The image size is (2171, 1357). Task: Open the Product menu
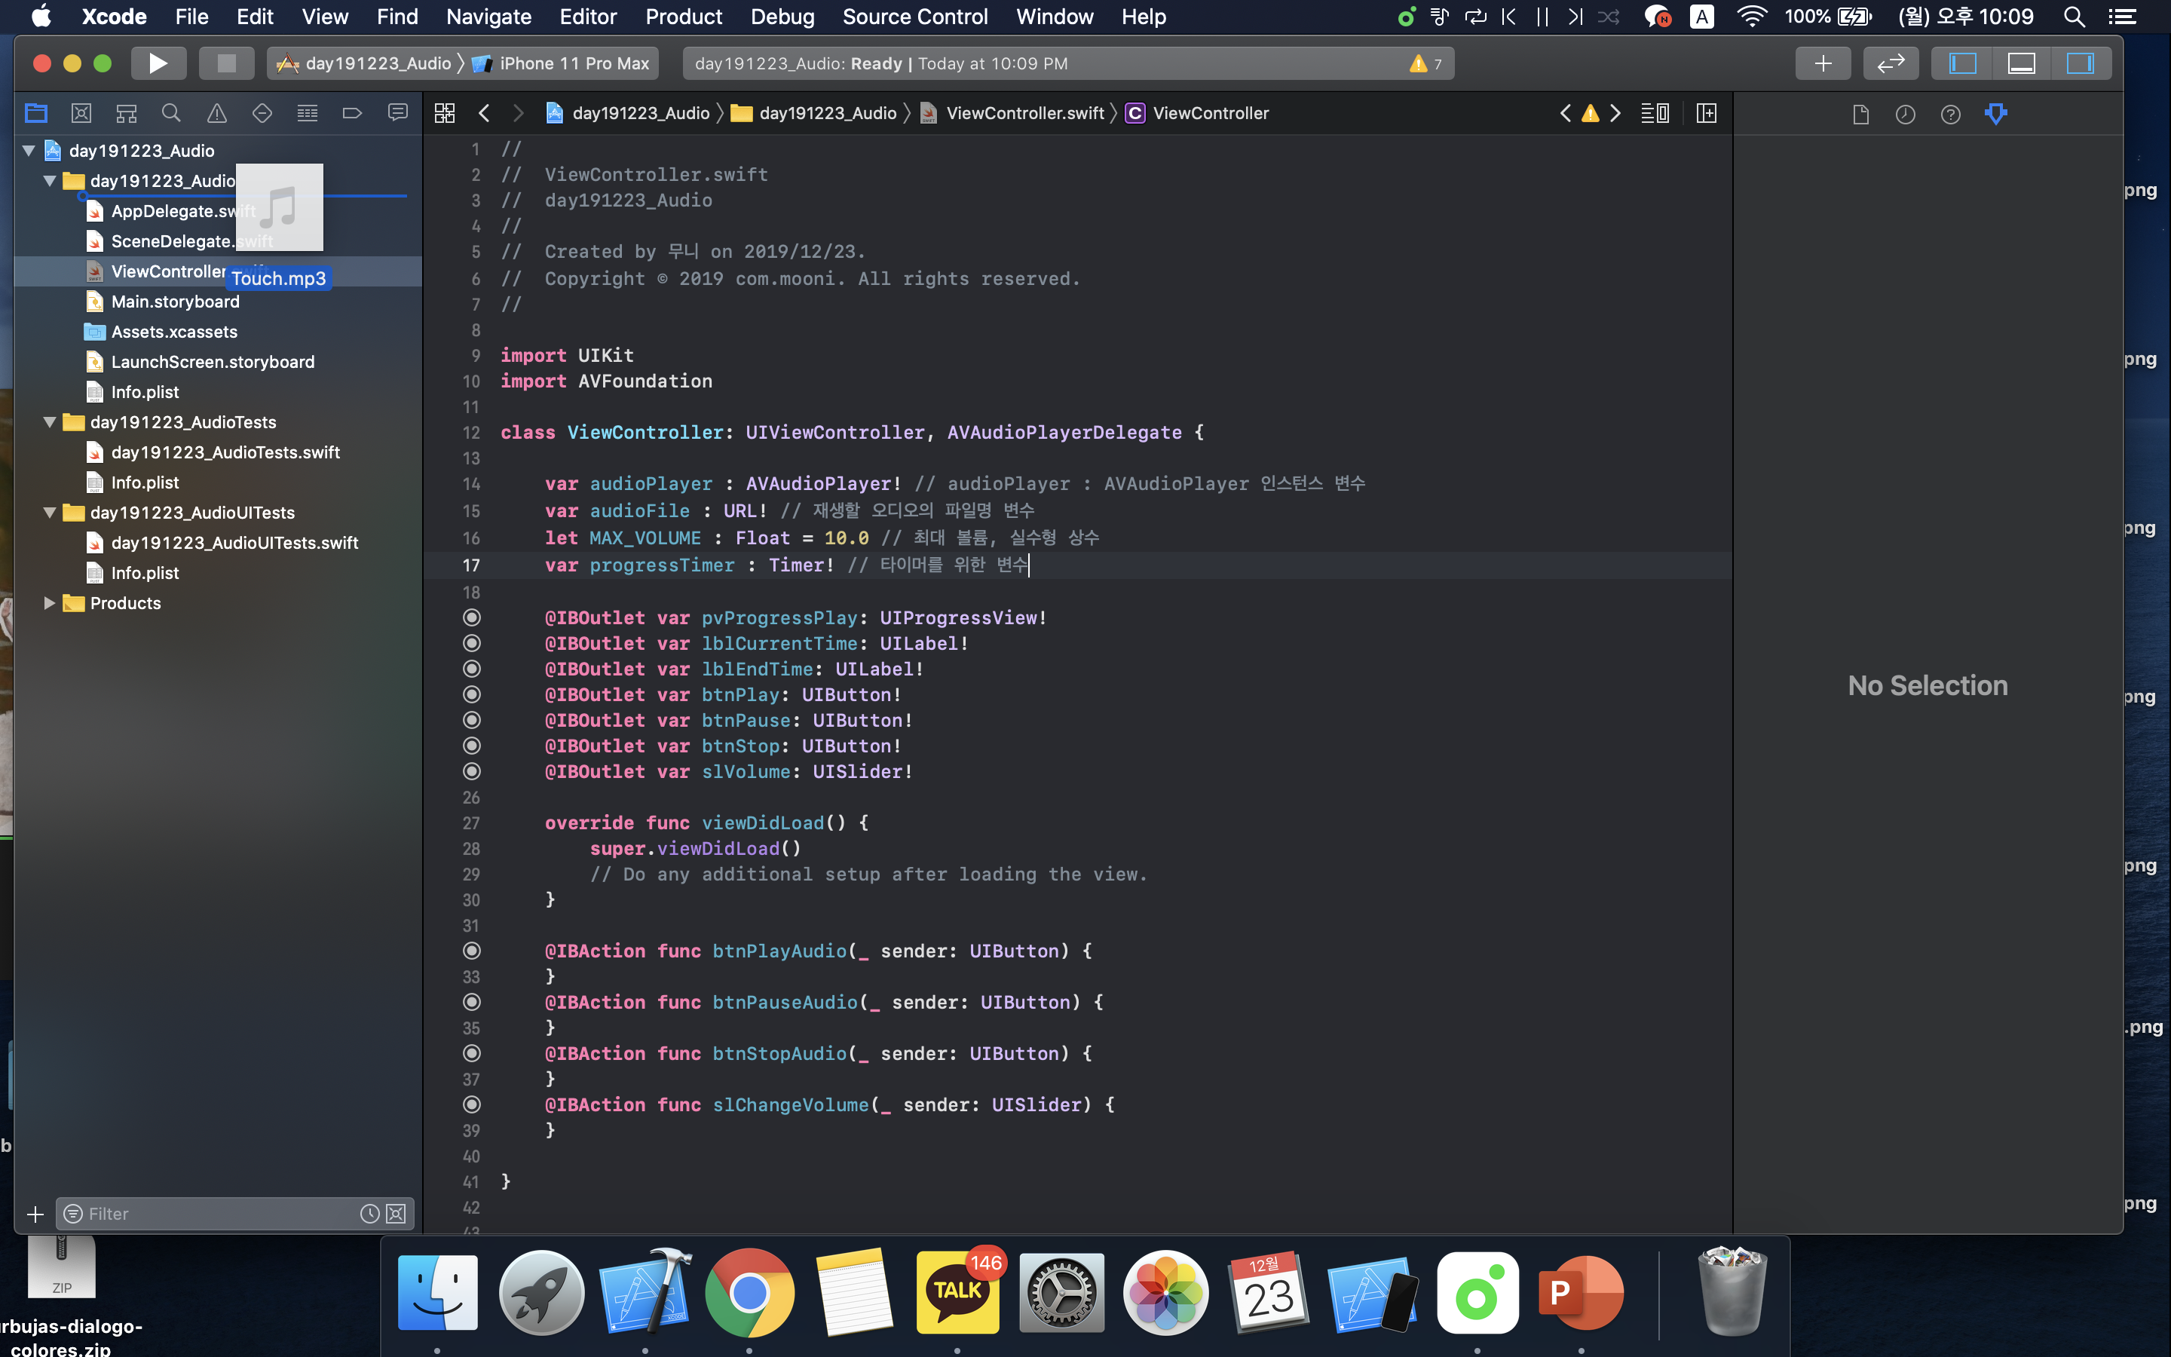tap(684, 16)
